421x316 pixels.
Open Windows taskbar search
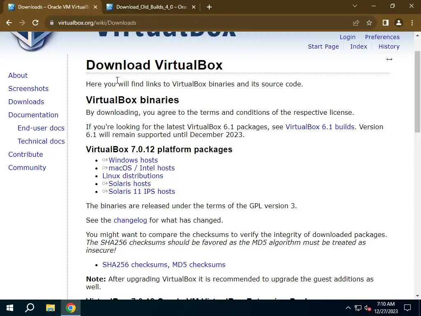[30, 308]
